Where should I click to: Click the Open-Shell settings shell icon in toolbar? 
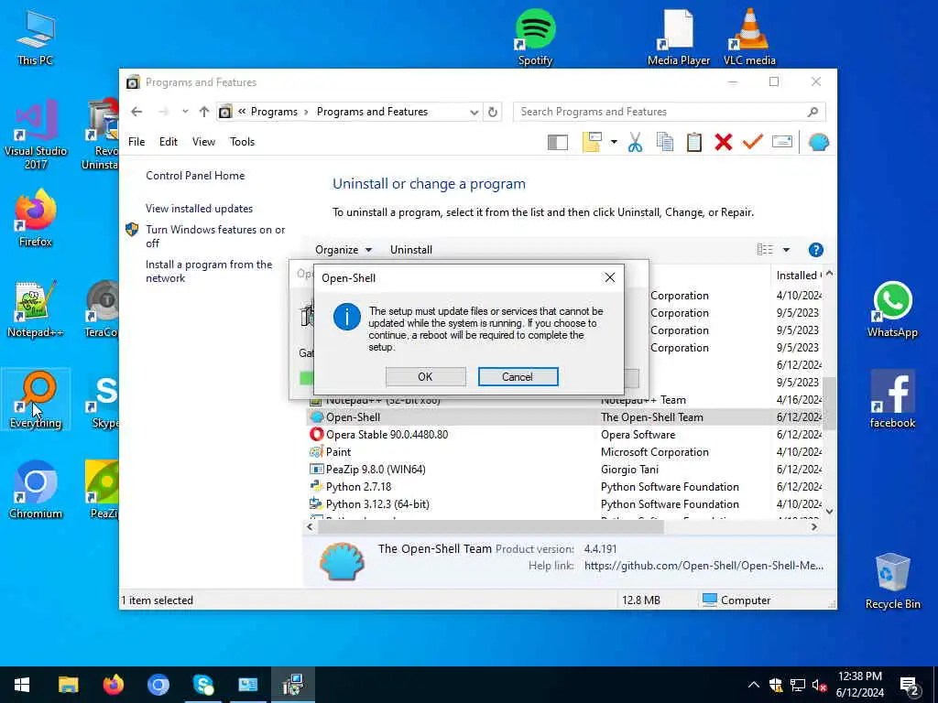pyautogui.click(x=818, y=142)
